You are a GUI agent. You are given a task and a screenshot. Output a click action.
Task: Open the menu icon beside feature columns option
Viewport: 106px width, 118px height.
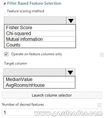(102, 55)
